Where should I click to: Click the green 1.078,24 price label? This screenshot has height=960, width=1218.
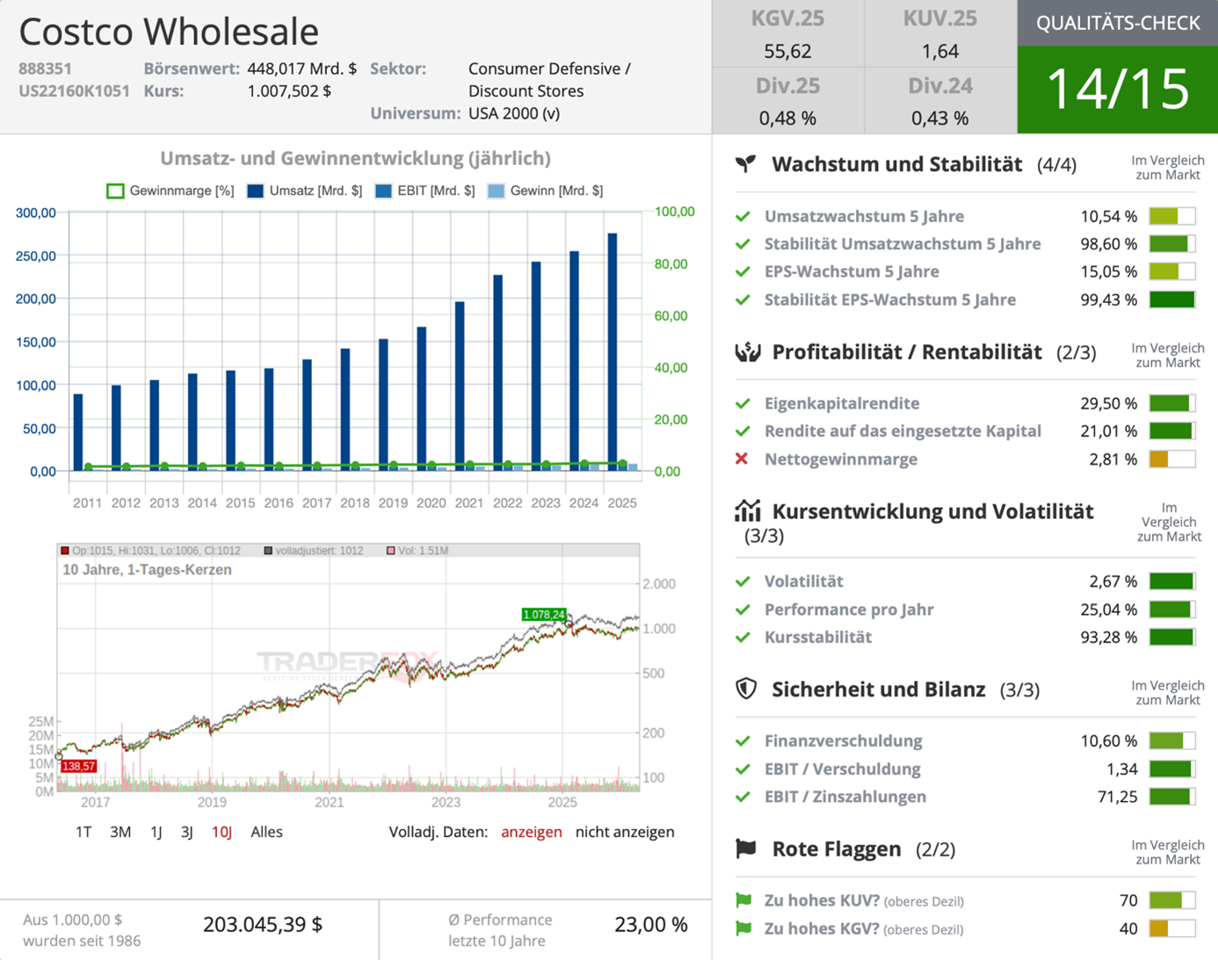click(x=544, y=615)
